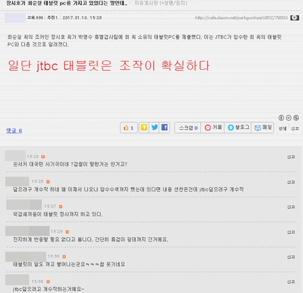Report the post using 신고 beside 인쇄
Screen dimensions: 303x293
click(x=295, y=129)
